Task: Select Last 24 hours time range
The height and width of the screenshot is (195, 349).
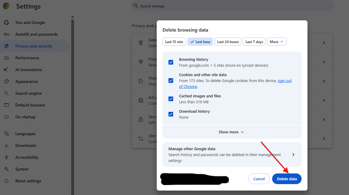Action: 228,42
